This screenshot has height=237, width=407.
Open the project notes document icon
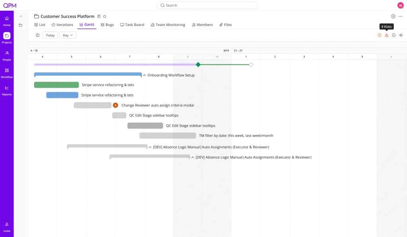[x=99, y=16]
